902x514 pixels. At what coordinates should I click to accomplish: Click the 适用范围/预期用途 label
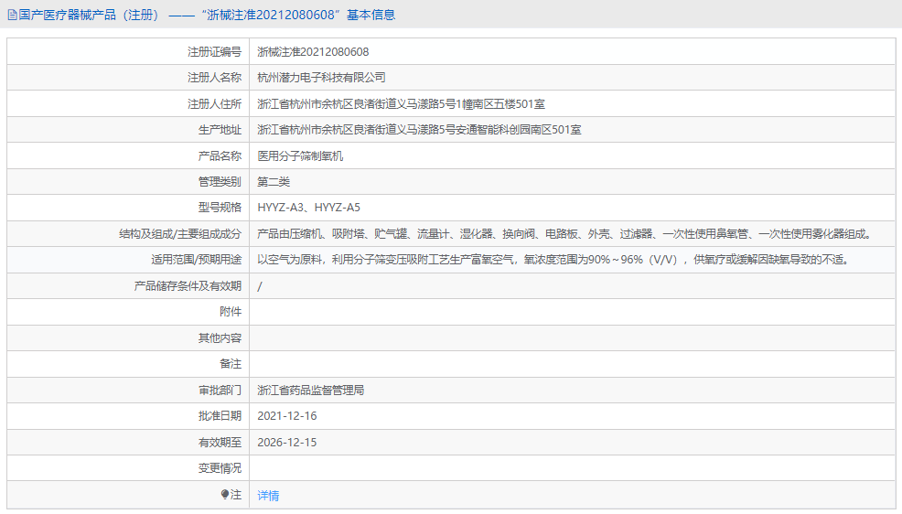click(196, 260)
